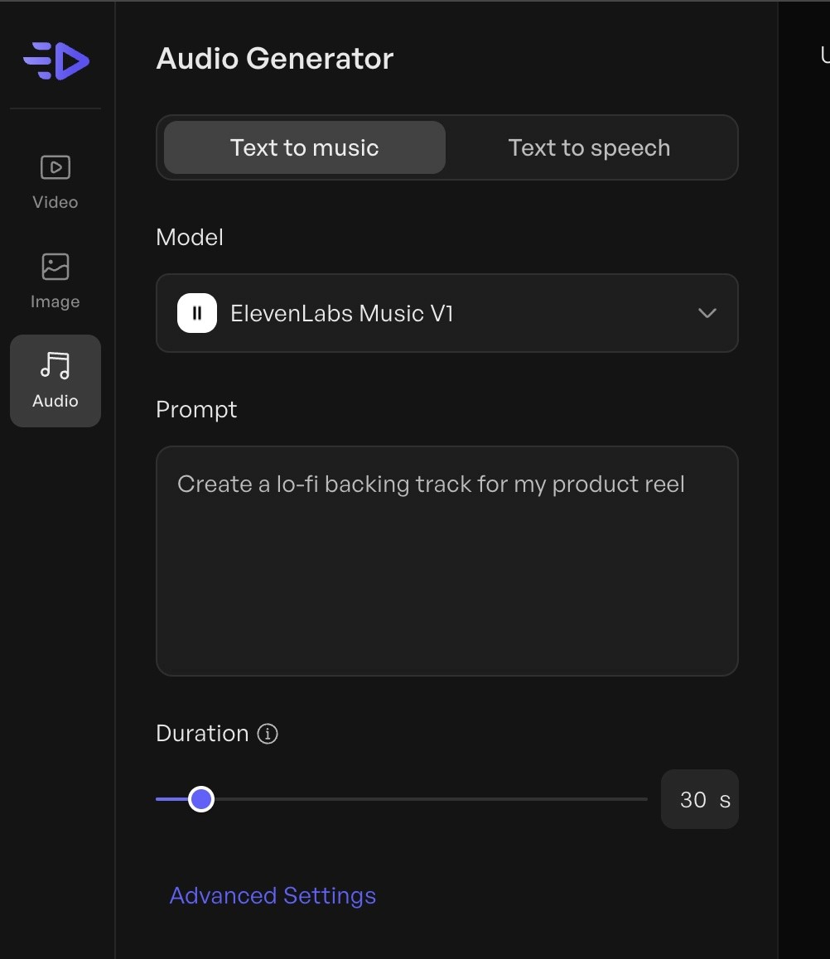Click the Duration info icon

pyautogui.click(x=267, y=734)
